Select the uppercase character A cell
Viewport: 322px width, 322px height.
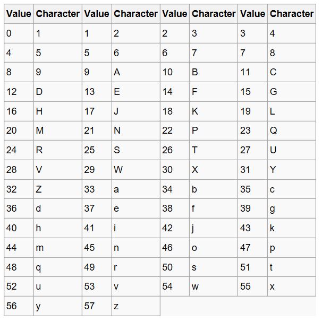135,72
